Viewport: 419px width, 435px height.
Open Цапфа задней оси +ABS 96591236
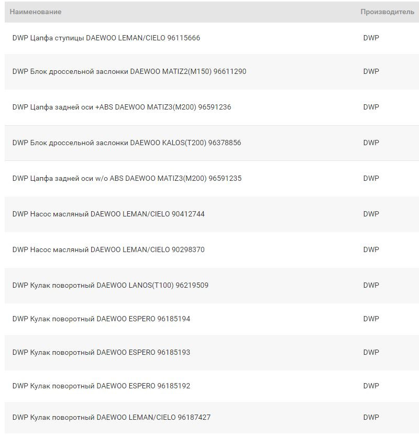tap(122, 107)
